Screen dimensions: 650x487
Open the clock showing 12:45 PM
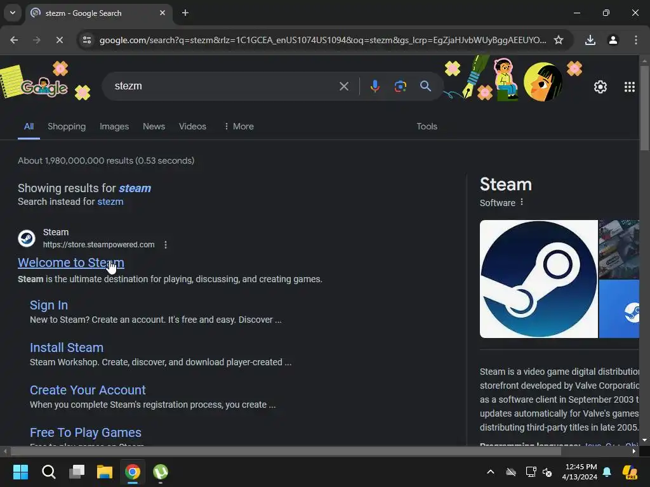580,472
